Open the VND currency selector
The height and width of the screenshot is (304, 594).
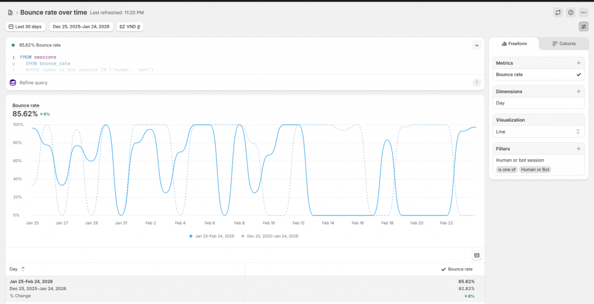coord(130,27)
